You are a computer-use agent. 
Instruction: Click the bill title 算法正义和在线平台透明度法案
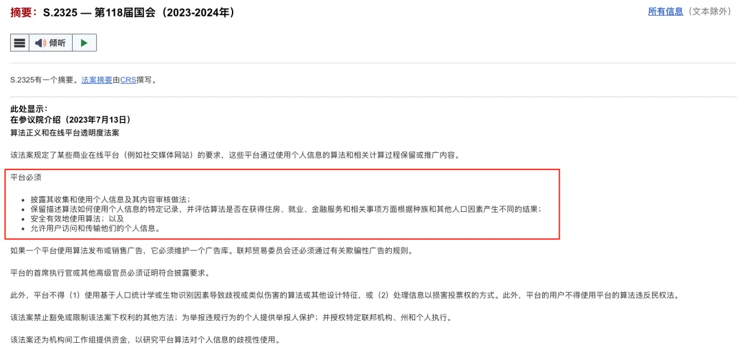pos(64,133)
